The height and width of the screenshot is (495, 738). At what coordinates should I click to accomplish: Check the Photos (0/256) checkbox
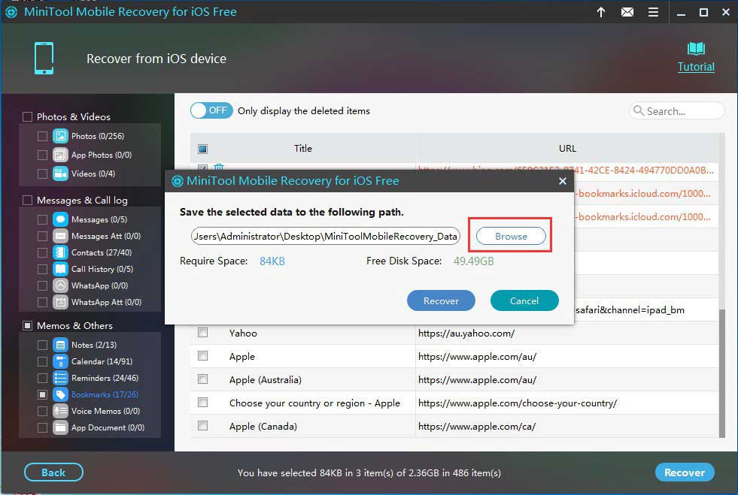coord(42,136)
